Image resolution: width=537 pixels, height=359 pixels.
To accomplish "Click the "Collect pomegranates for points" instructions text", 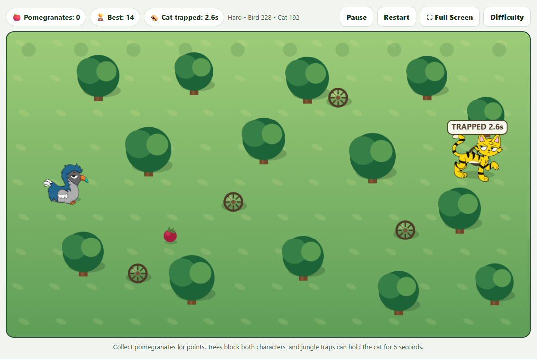I will pos(268,347).
